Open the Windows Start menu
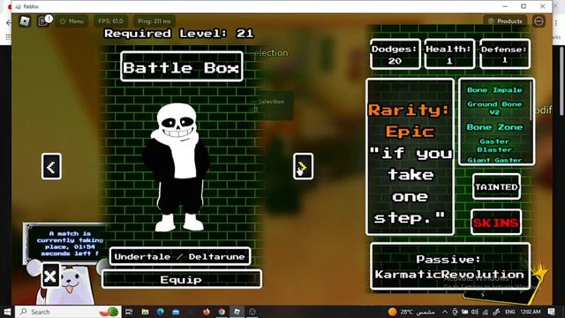This screenshot has width=565, height=318. pyautogui.click(x=7, y=312)
